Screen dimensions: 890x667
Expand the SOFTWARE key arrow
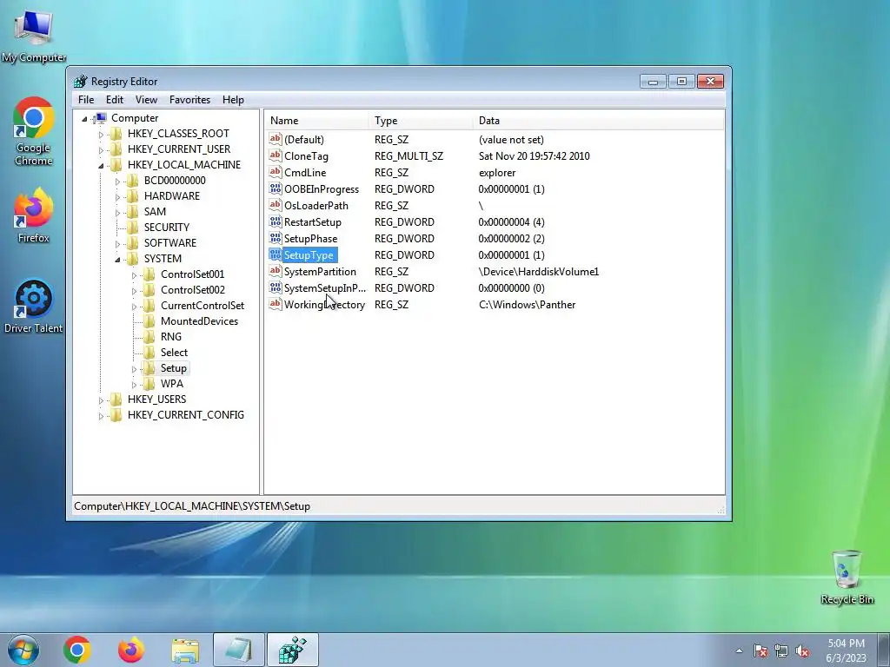pyautogui.click(x=117, y=244)
